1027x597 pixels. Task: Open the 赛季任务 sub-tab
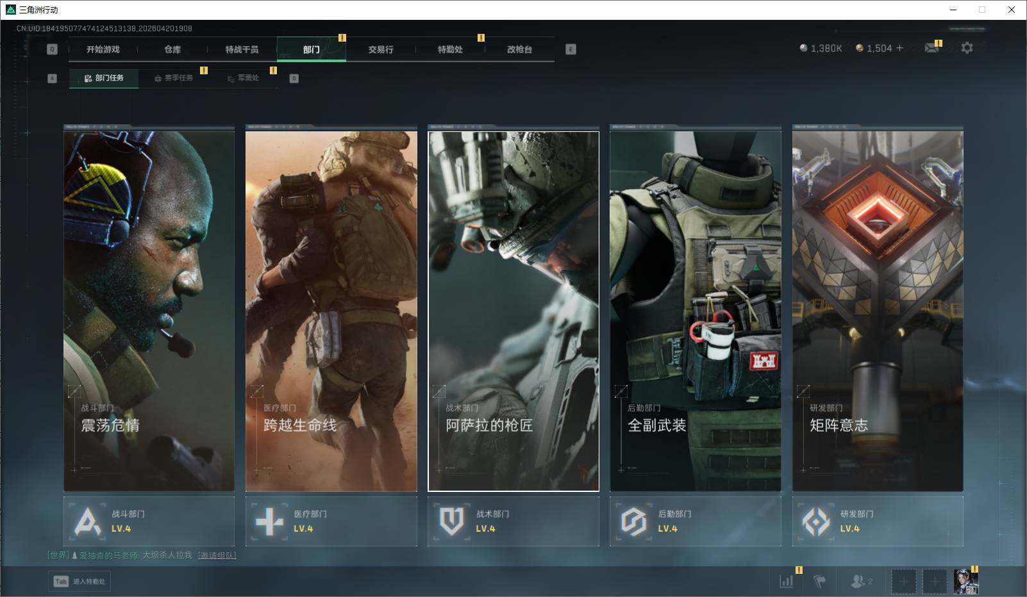(173, 78)
